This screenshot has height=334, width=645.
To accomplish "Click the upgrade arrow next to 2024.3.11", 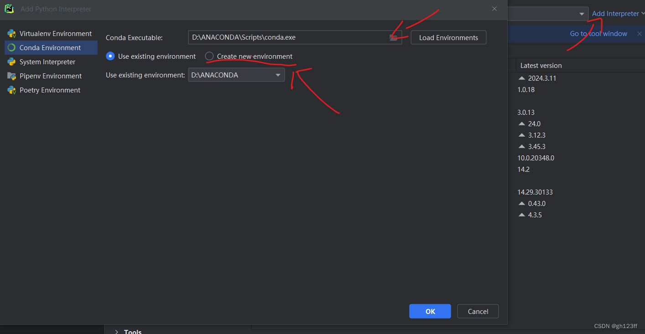I will (x=522, y=78).
